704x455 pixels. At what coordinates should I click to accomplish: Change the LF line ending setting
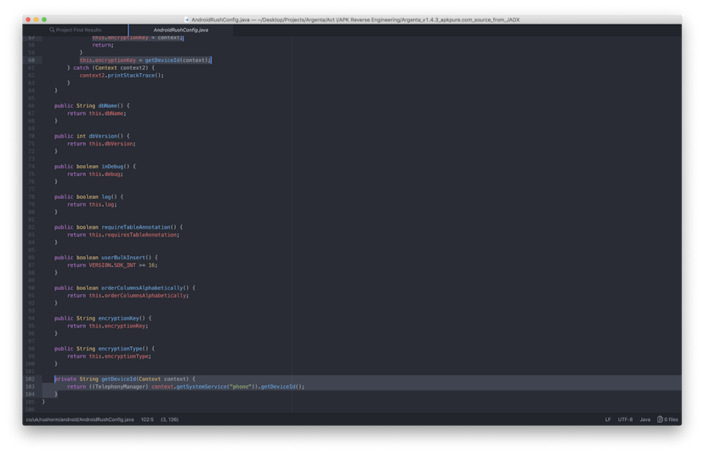(608, 419)
